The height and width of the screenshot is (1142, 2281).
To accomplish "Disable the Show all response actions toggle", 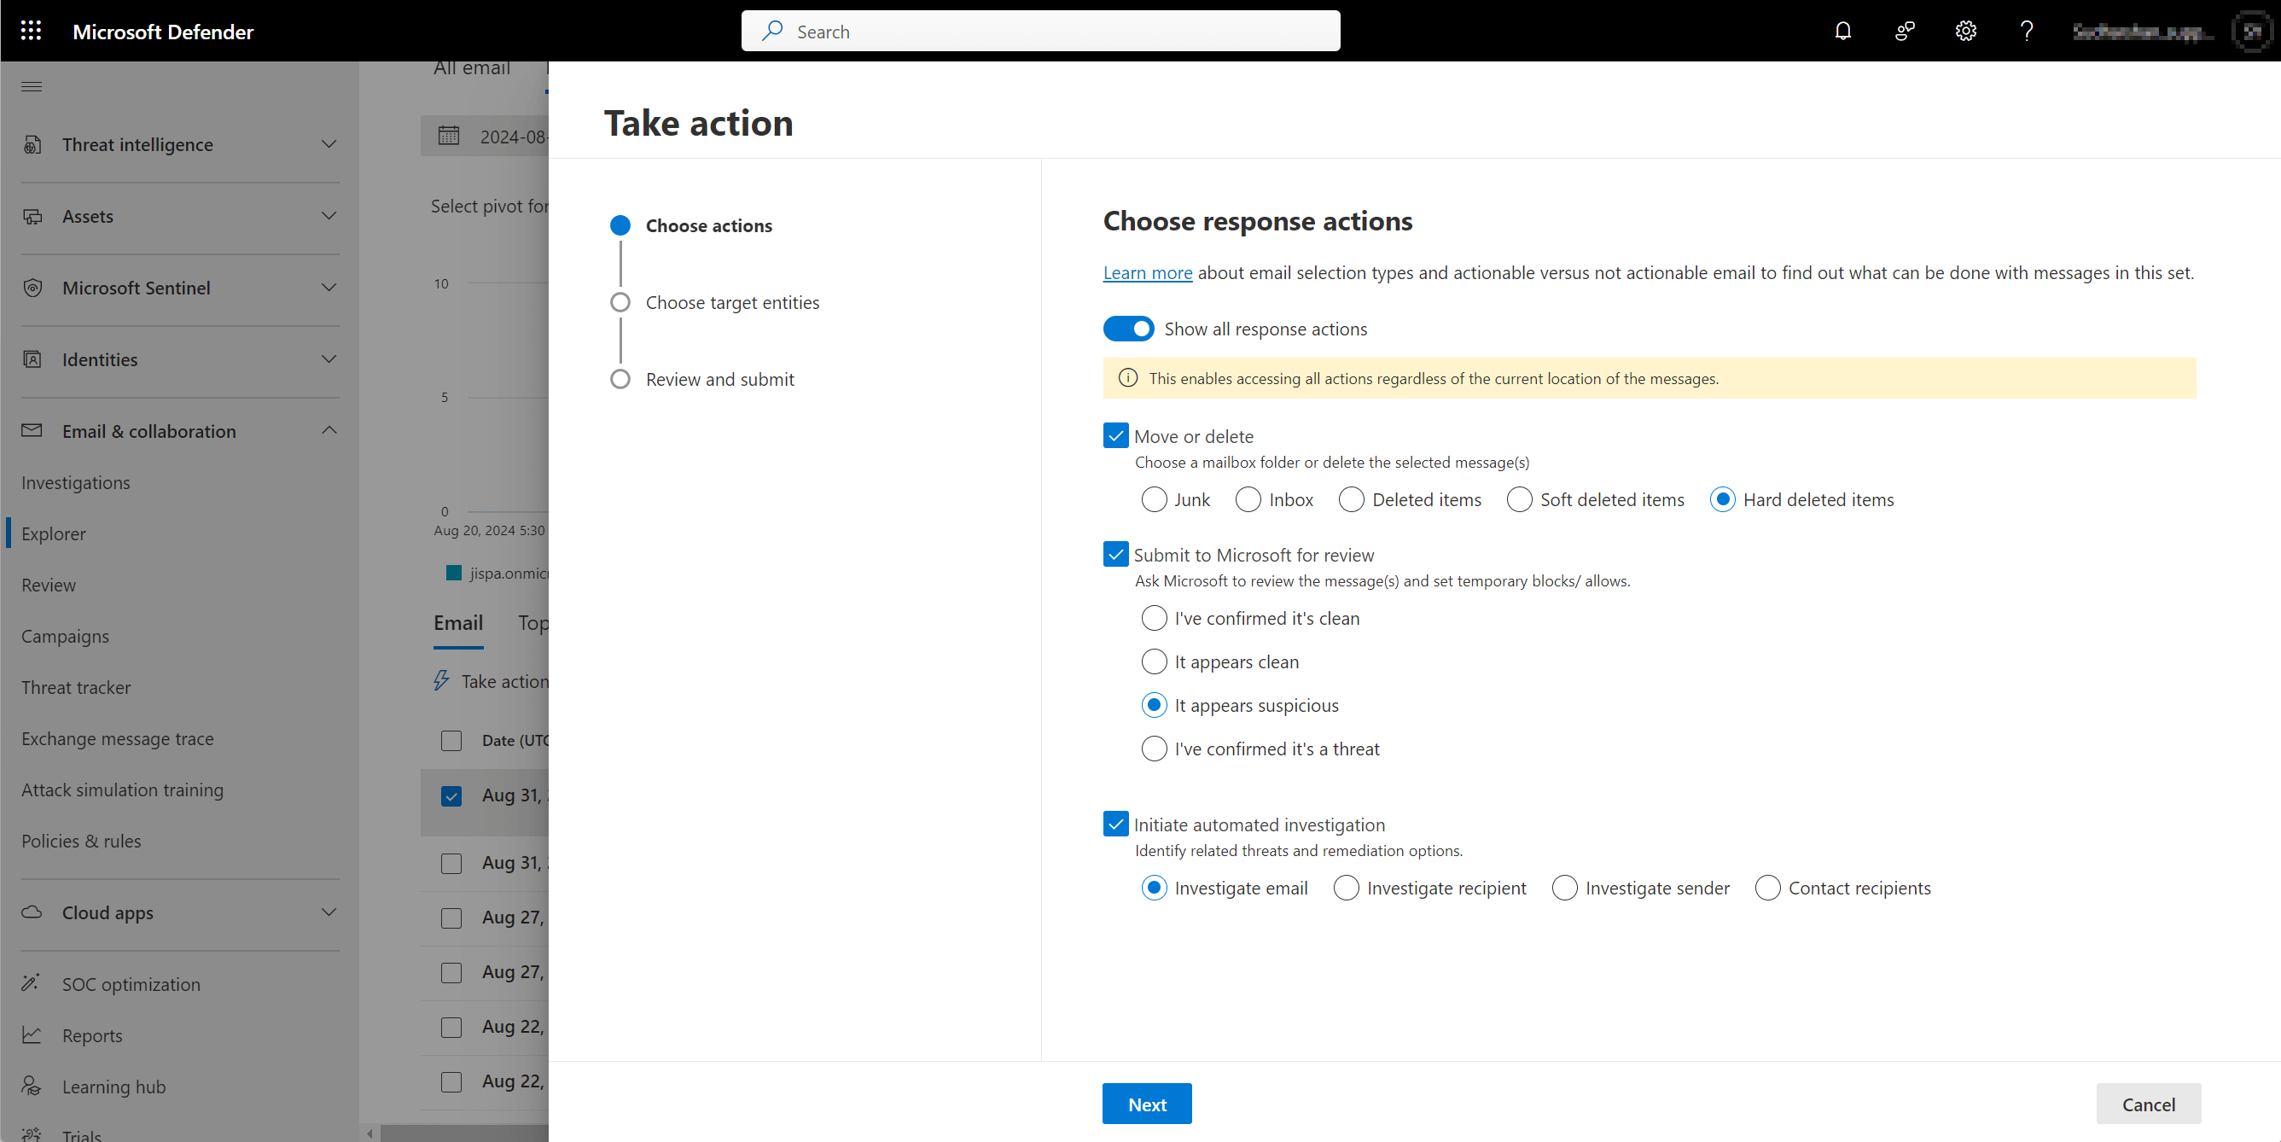I will coord(1128,329).
